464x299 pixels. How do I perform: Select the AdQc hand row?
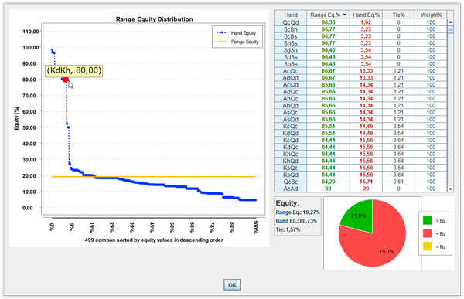[360, 92]
